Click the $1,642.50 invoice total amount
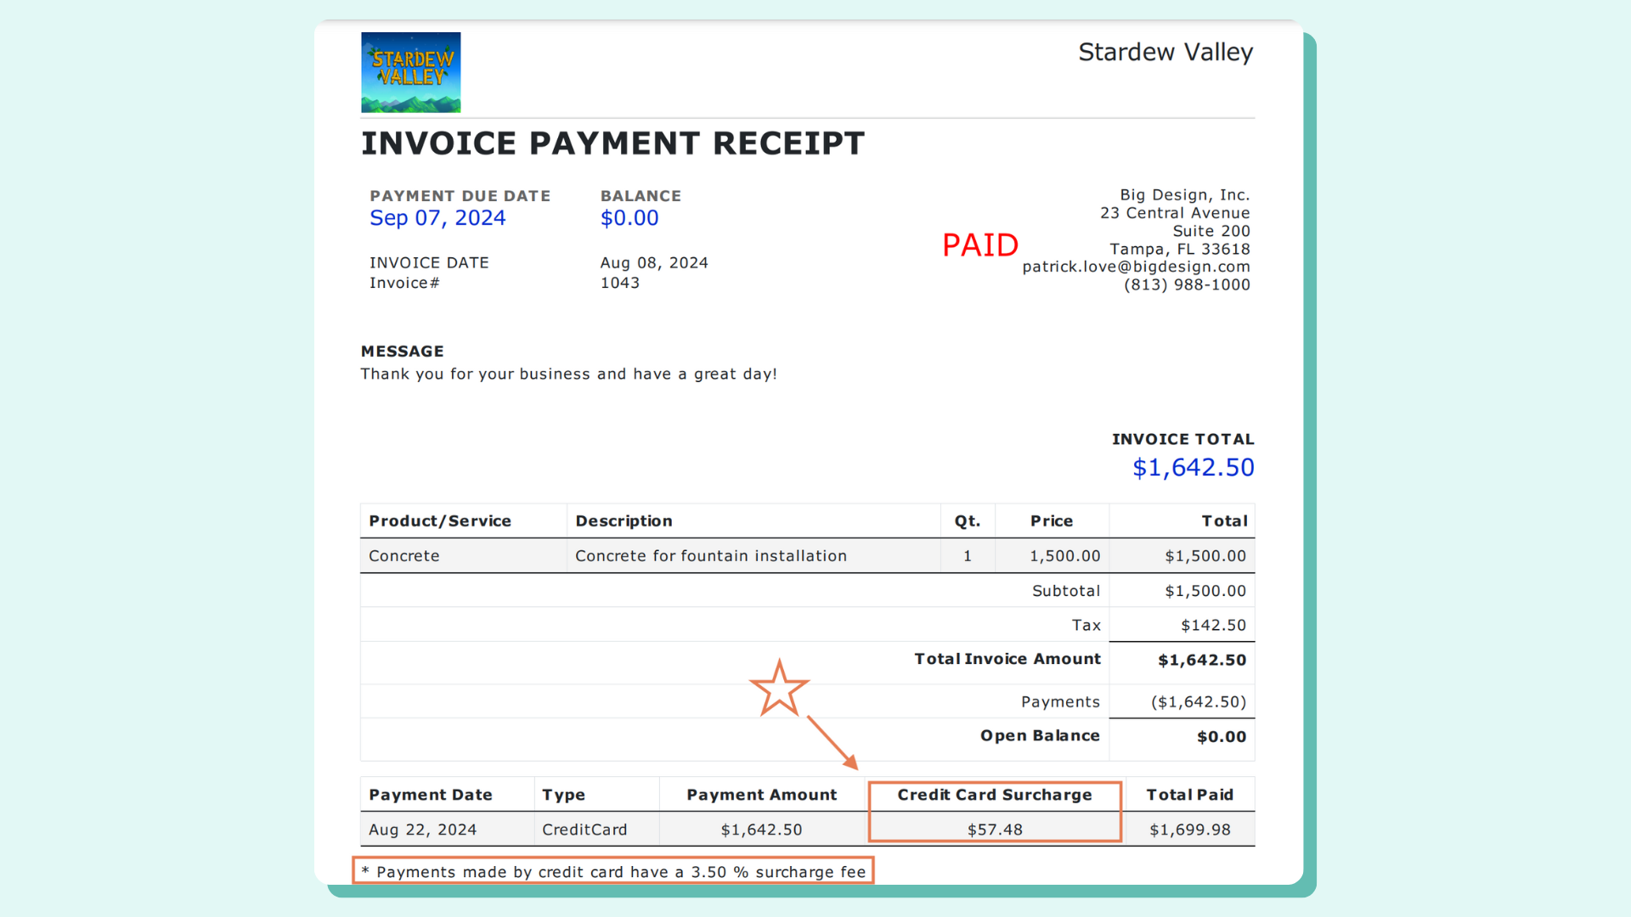The height and width of the screenshot is (917, 1631). point(1193,468)
